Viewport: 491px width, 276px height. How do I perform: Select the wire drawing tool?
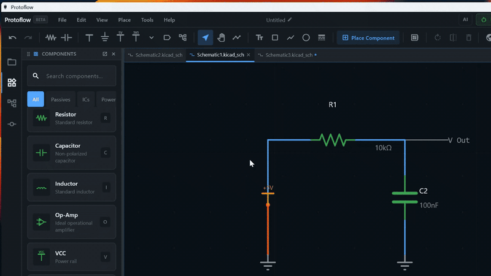(237, 38)
